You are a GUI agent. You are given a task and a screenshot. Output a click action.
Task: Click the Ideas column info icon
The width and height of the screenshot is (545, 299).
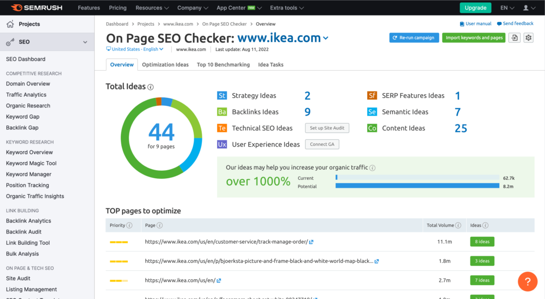[x=485, y=226]
